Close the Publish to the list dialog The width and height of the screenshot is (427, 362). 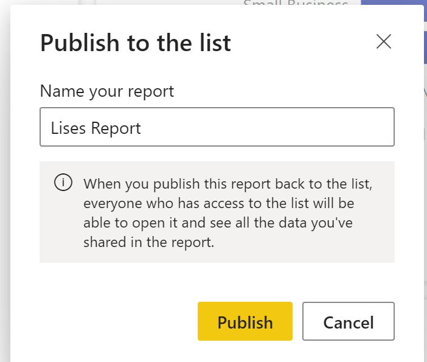[383, 41]
